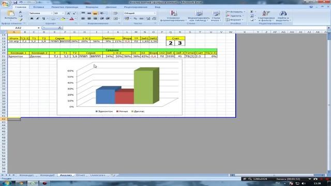Open Формат cells dropdown
Image resolution: width=331 pixels, height=186 pixels.
coord(234,20)
